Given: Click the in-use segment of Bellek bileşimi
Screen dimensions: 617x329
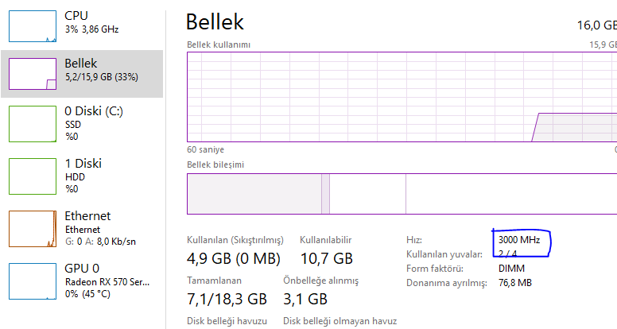Looking at the screenshot, I should pos(254,194).
